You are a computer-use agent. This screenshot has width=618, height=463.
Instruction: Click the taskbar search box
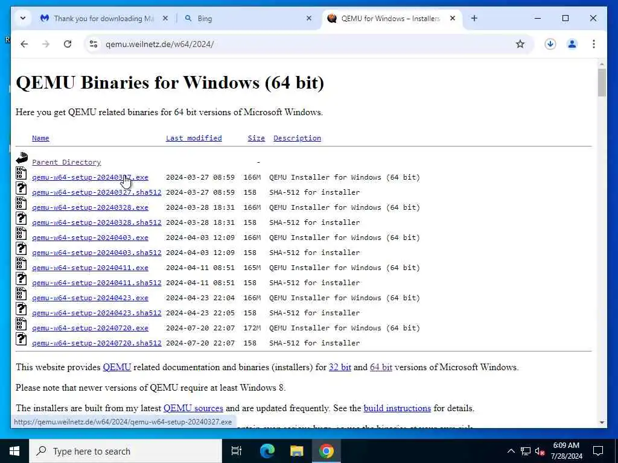[126, 451]
